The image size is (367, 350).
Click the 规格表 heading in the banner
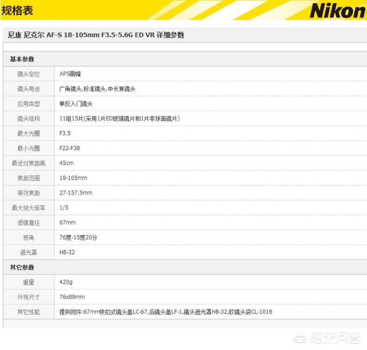[x=17, y=10]
